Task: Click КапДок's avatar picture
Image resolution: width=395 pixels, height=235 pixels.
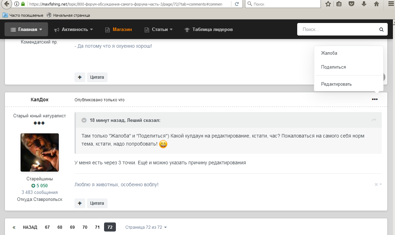Action: [40, 152]
